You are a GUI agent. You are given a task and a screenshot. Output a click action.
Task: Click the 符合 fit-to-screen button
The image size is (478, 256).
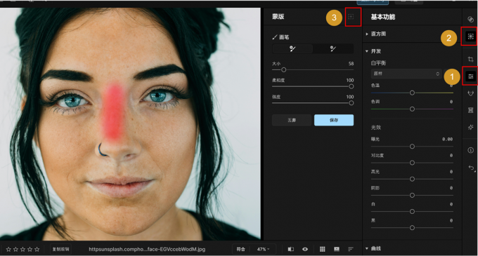[241, 249]
